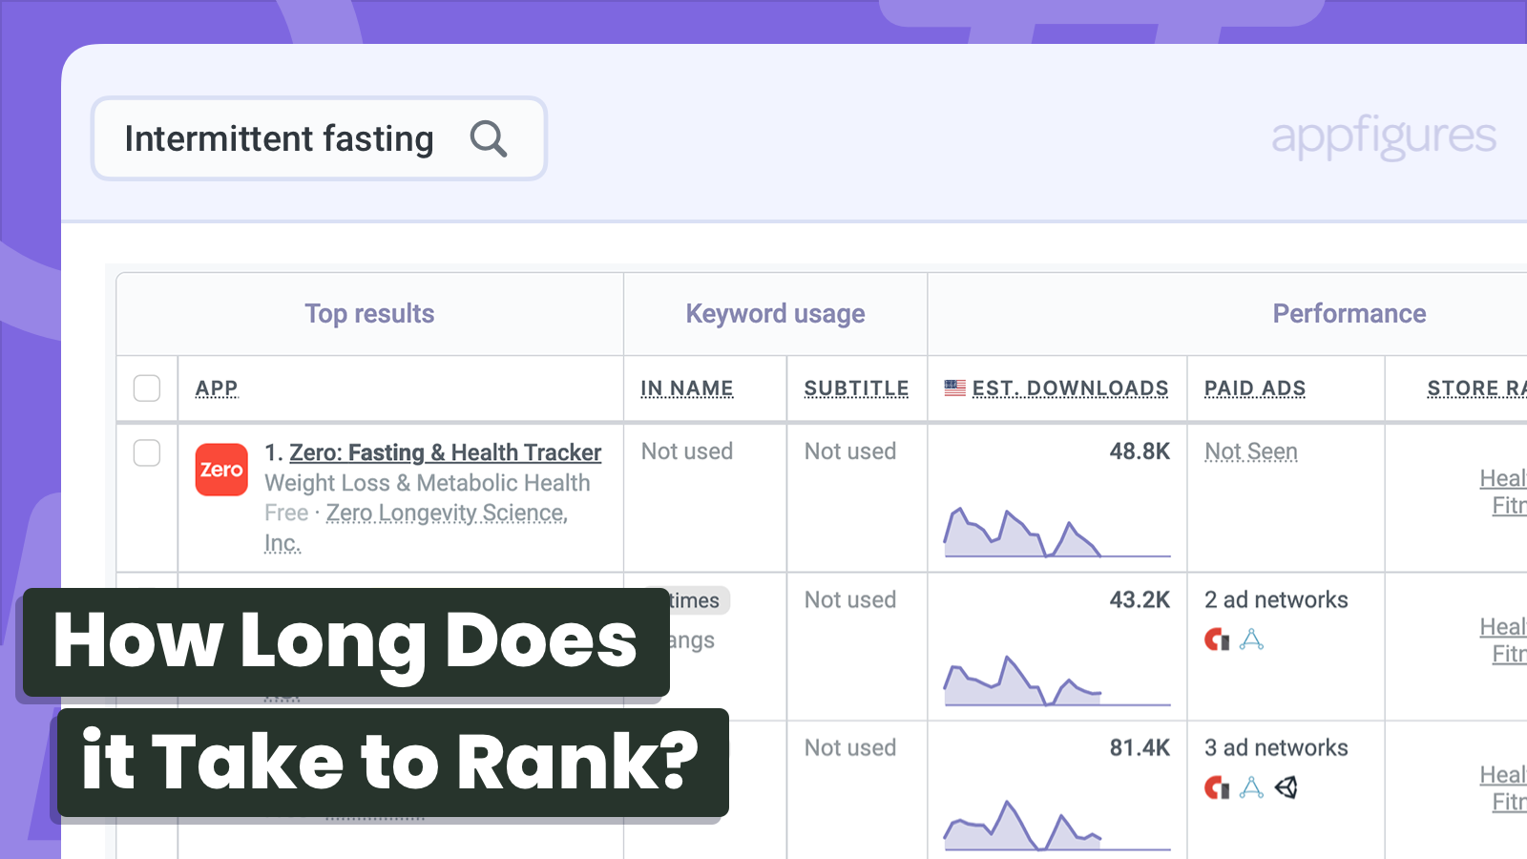Click the red ad network icon in 3 ad networks row
Image resolution: width=1527 pixels, height=859 pixels.
click(1217, 787)
